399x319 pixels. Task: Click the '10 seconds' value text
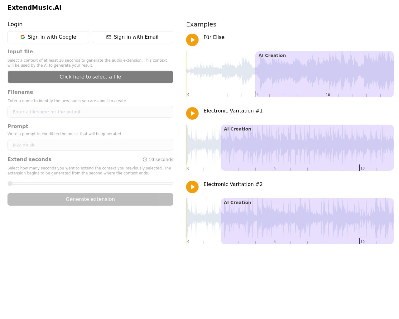[161, 159]
